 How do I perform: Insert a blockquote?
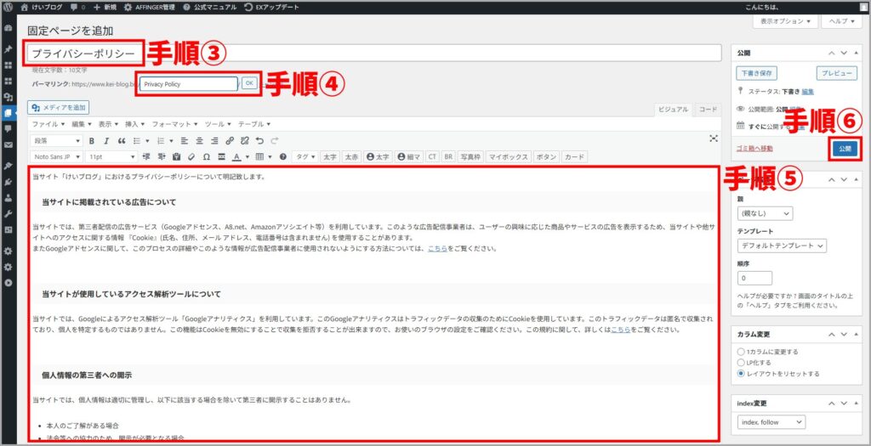pyautogui.click(x=122, y=141)
